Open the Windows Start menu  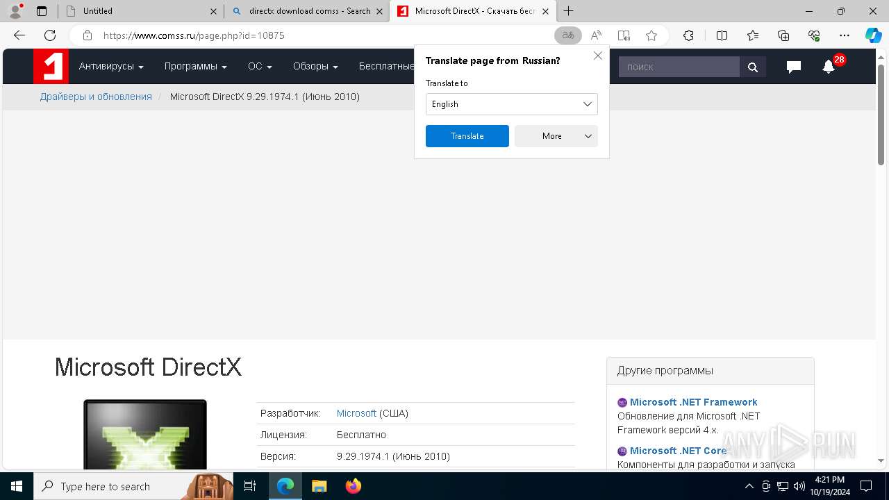pos(17,486)
